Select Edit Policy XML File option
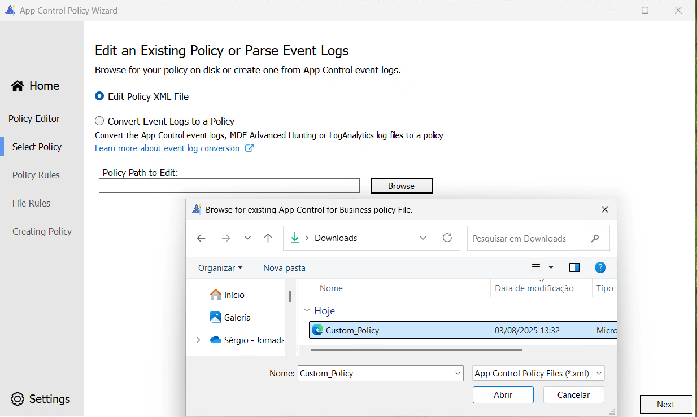Viewport: 697px width, 417px height. [142, 96]
